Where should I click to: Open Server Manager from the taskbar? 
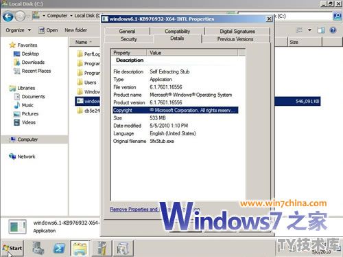click(38, 248)
